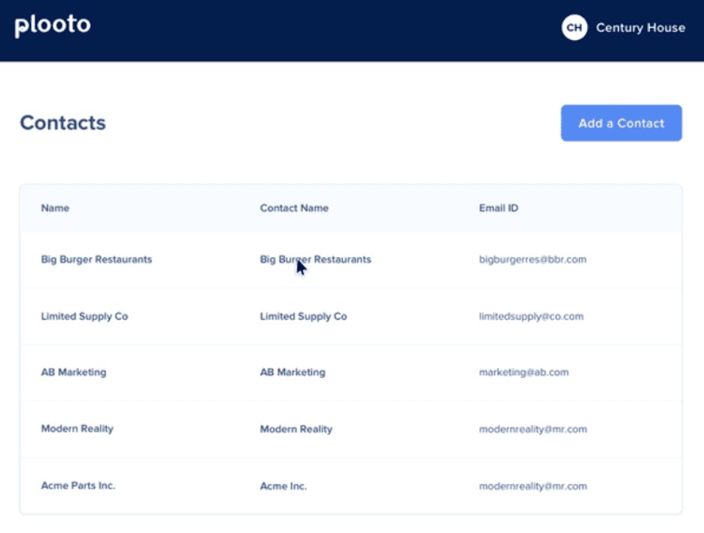Select the Acme Parts Inc. contact
This screenshot has width=704, height=533.
pos(78,486)
